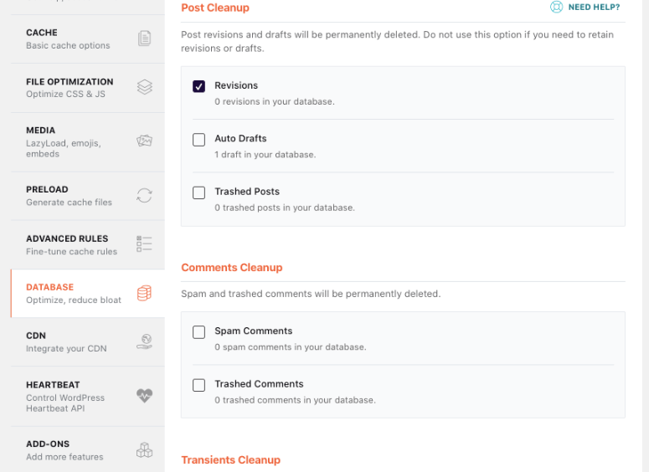
Task: Click the Preload refresh arrows icon
Action: point(144,196)
